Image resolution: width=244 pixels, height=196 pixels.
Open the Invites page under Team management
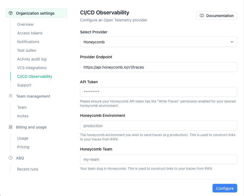pos(23,116)
